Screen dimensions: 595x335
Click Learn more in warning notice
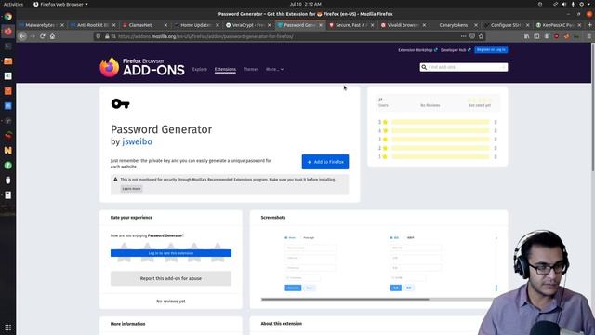(x=131, y=189)
